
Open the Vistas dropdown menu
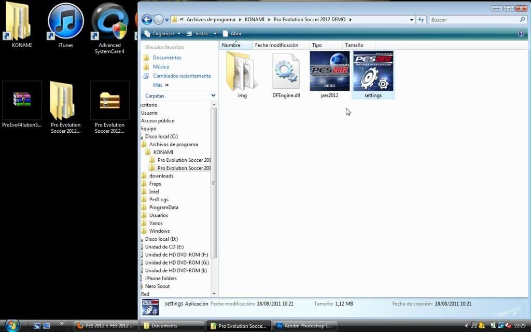201,34
